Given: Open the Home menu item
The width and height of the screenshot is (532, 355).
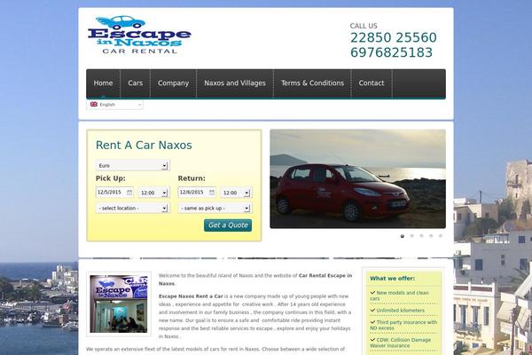Looking at the screenshot, I should pos(103,83).
